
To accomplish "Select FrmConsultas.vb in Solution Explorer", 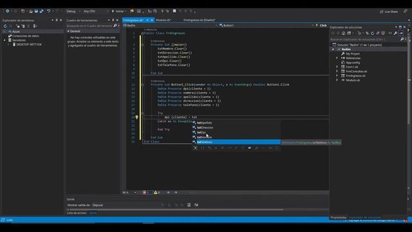I will click(x=356, y=72).
